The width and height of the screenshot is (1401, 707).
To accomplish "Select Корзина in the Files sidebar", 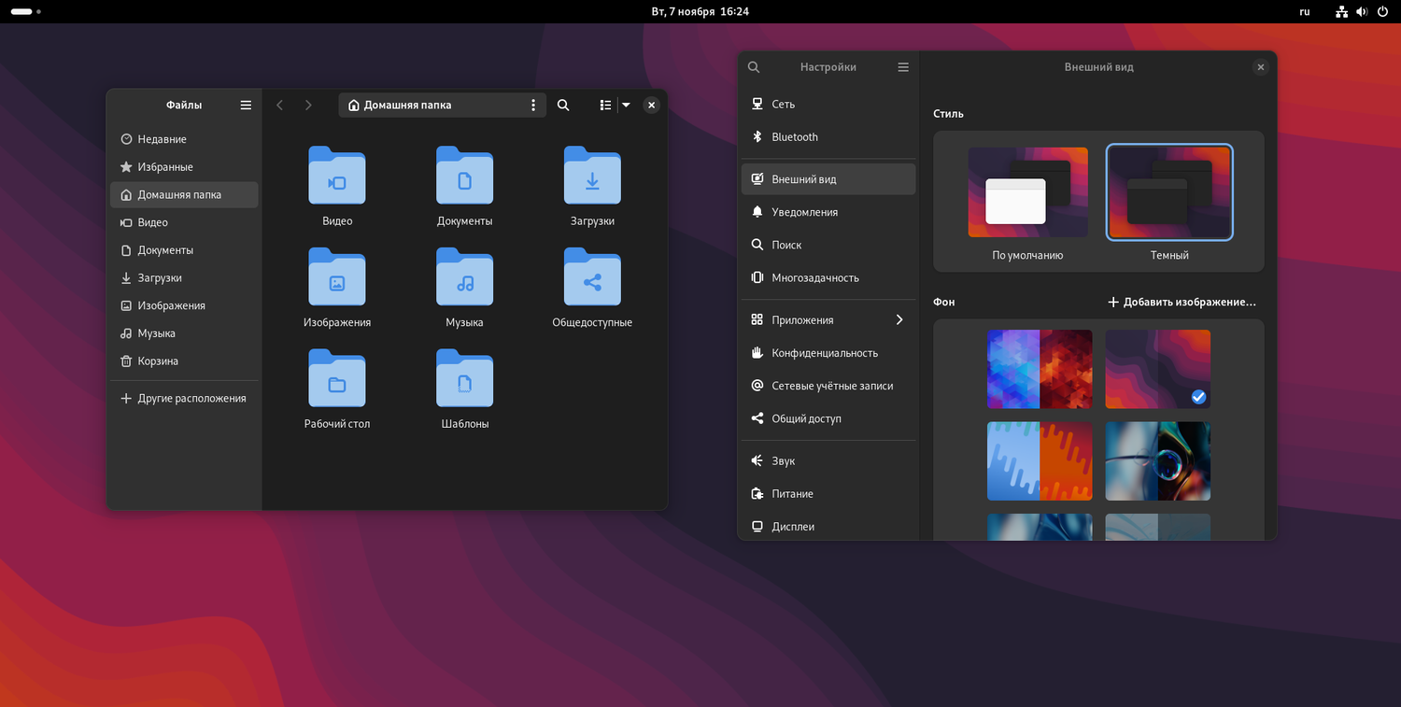I will pos(158,361).
